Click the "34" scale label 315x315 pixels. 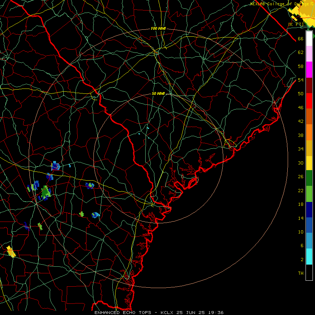point(301,149)
